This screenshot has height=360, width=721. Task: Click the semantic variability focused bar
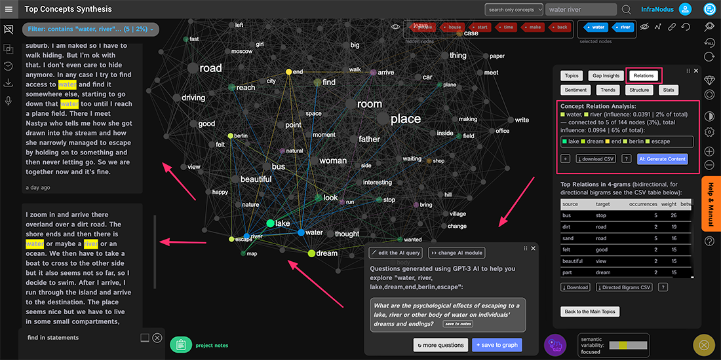pos(628,345)
